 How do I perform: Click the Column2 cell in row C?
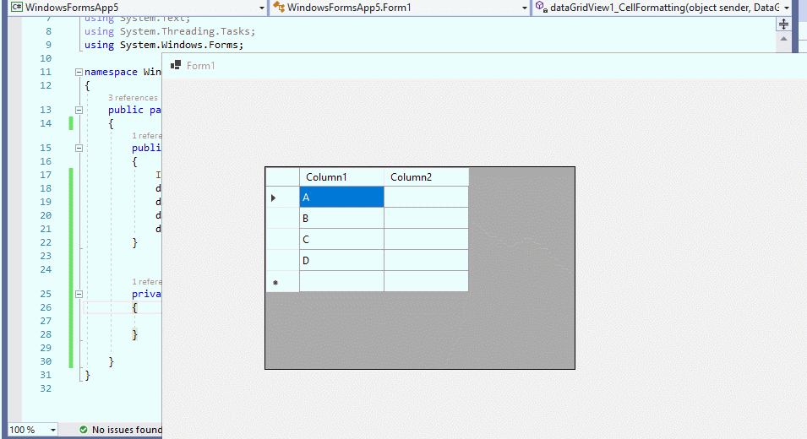(x=426, y=239)
